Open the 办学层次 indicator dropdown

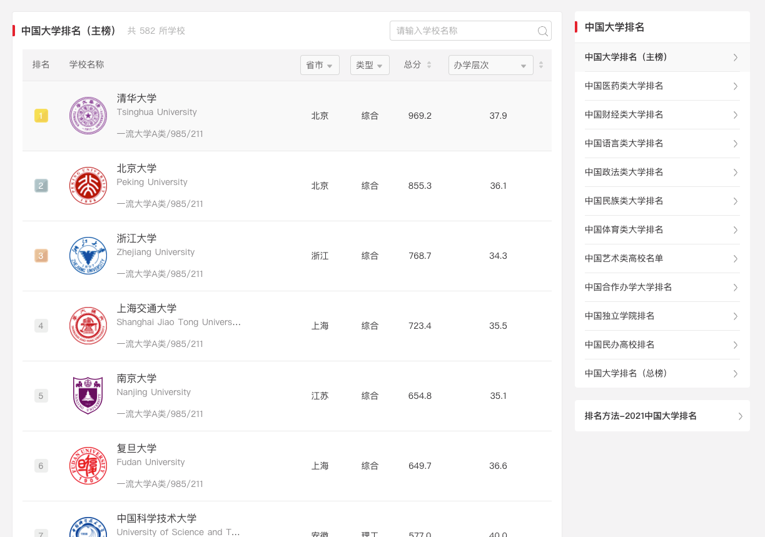491,65
